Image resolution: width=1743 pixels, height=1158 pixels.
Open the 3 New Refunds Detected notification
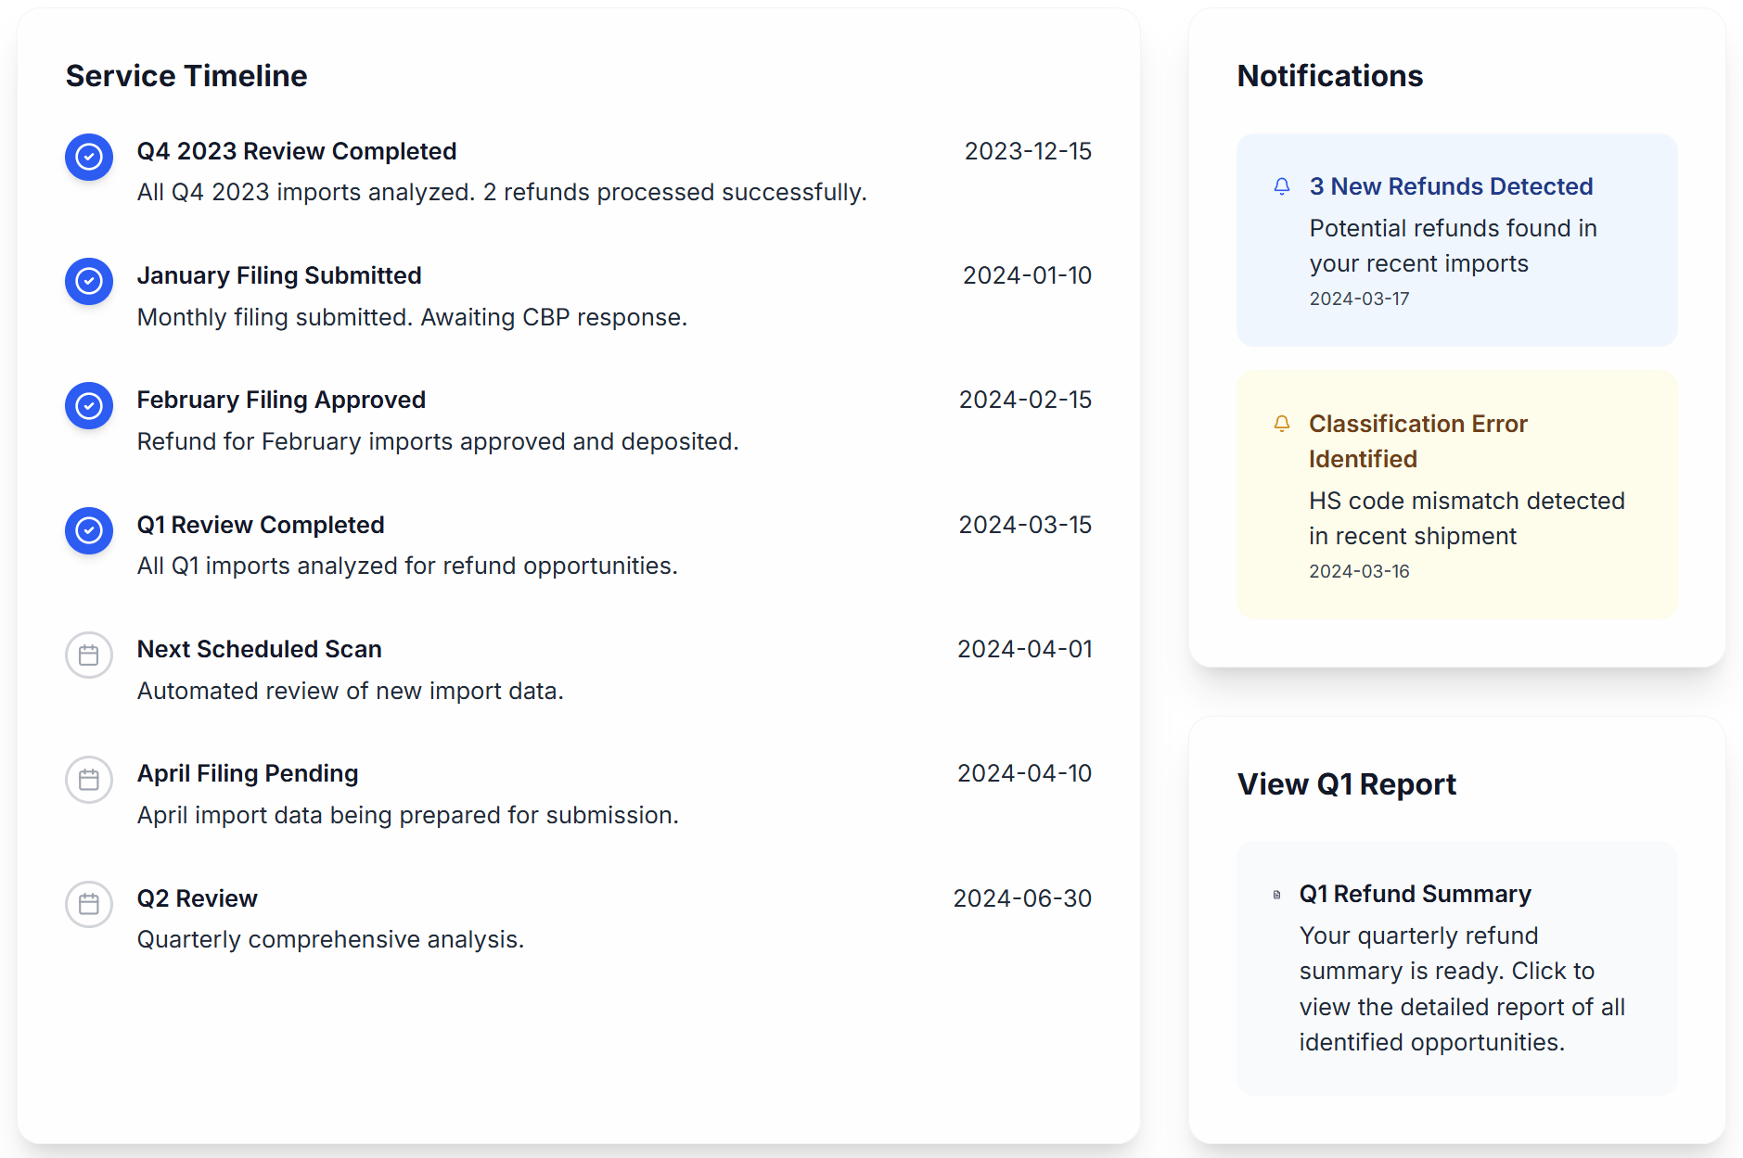coord(1456,240)
